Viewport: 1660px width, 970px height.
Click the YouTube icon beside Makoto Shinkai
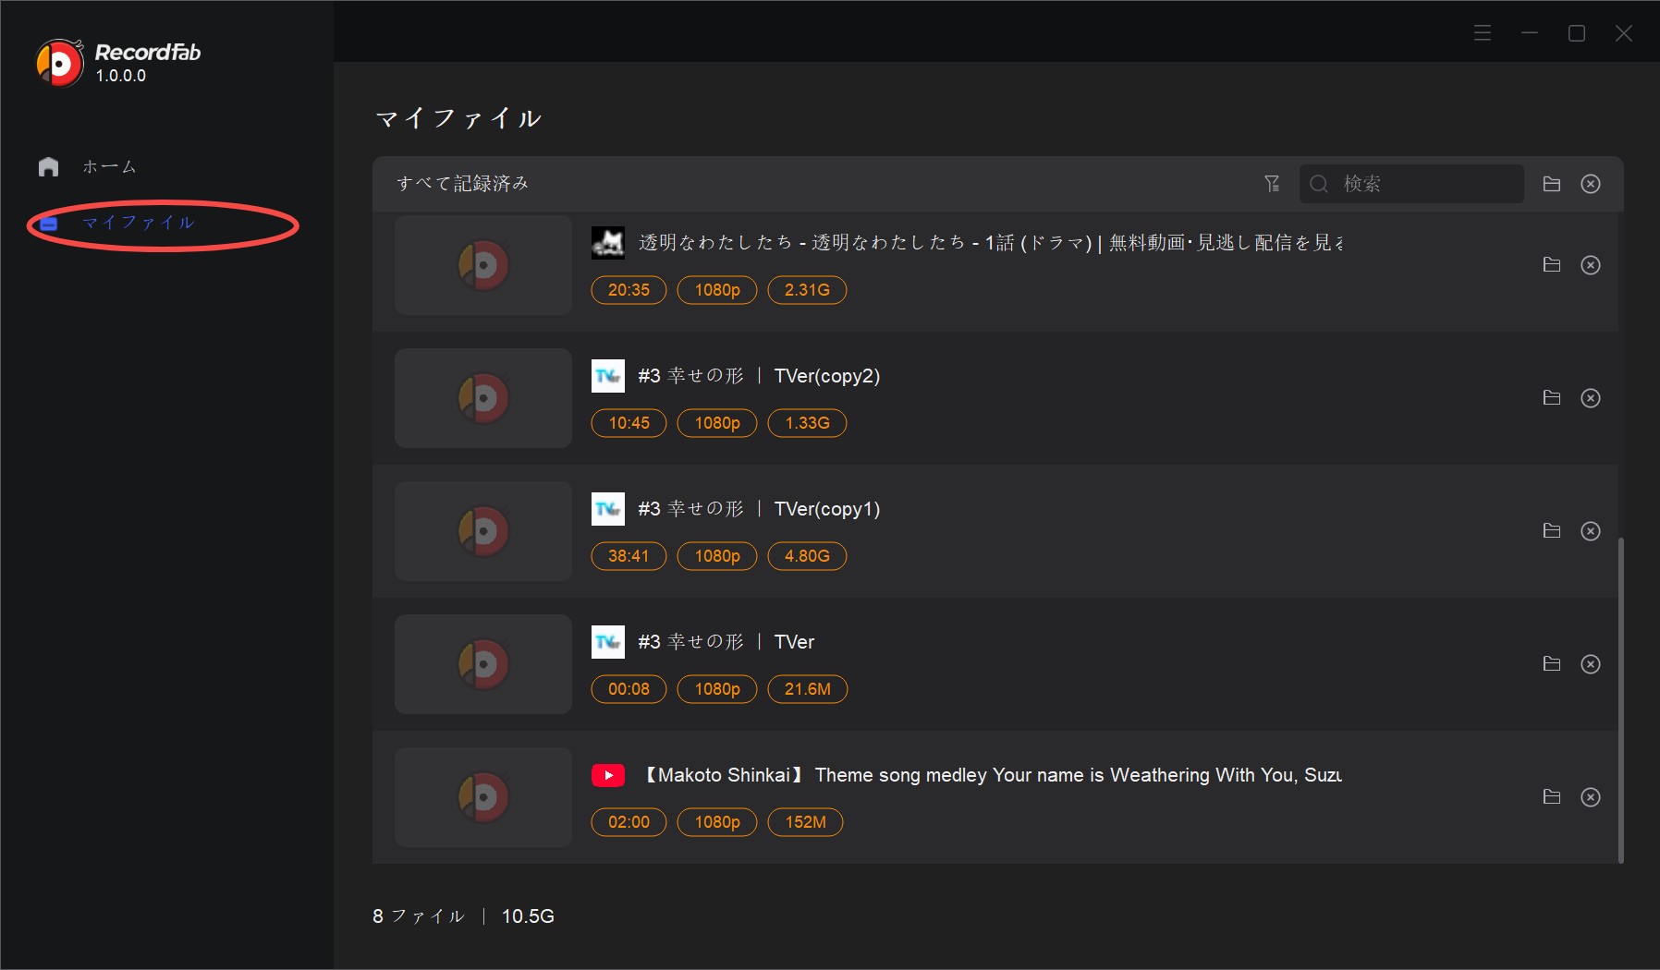(x=608, y=775)
